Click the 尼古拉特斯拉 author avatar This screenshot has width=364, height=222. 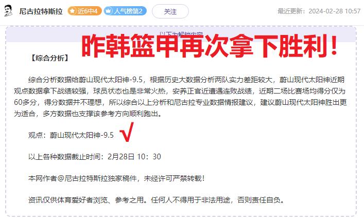[x=8, y=11]
